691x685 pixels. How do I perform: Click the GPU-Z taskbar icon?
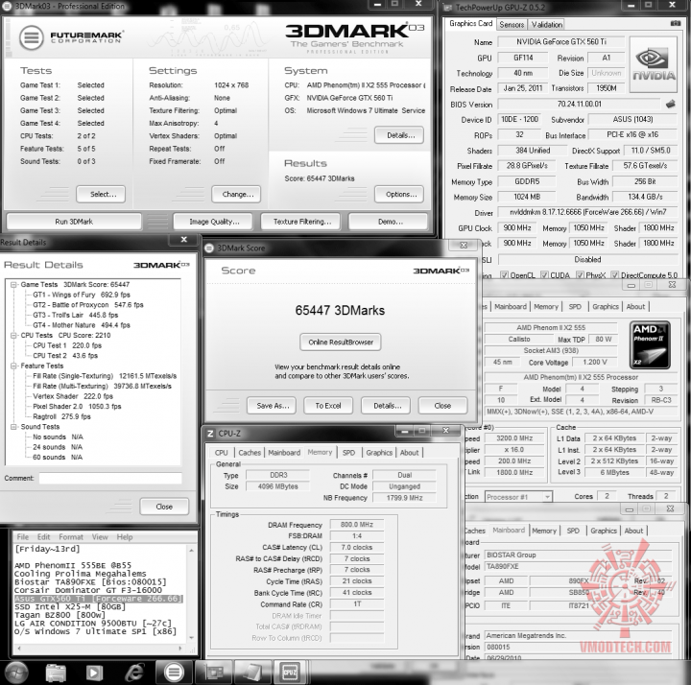(x=214, y=673)
